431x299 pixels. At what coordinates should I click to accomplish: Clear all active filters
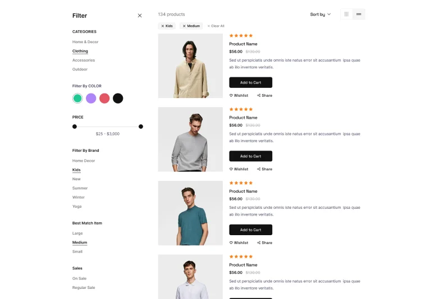coord(216,26)
